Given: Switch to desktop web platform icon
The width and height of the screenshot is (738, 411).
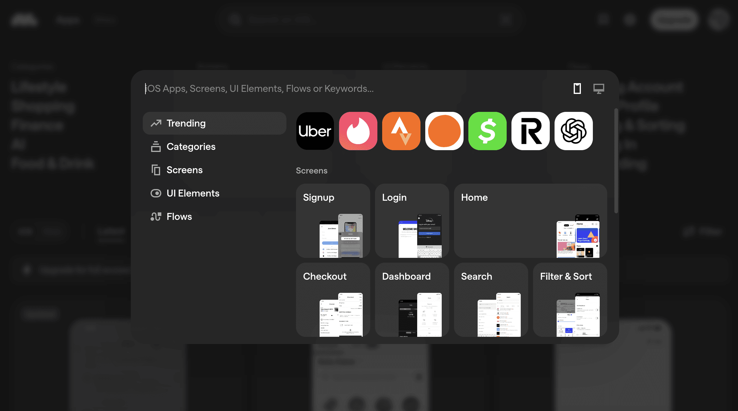Looking at the screenshot, I should click(x=599, y=89).
